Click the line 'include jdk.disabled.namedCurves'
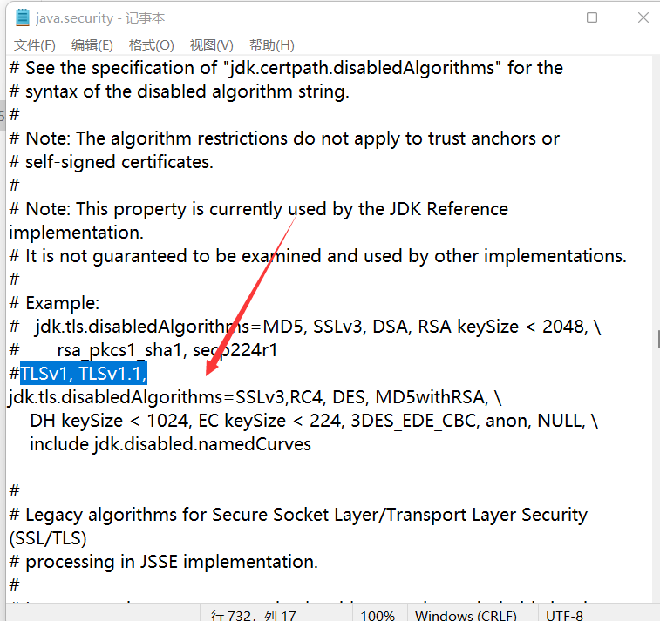660x621 pixels. pos(170,444)
